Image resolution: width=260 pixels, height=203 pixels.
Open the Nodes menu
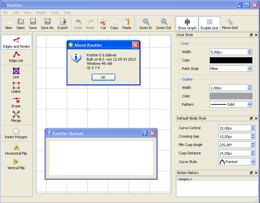[x=41, y=13]
